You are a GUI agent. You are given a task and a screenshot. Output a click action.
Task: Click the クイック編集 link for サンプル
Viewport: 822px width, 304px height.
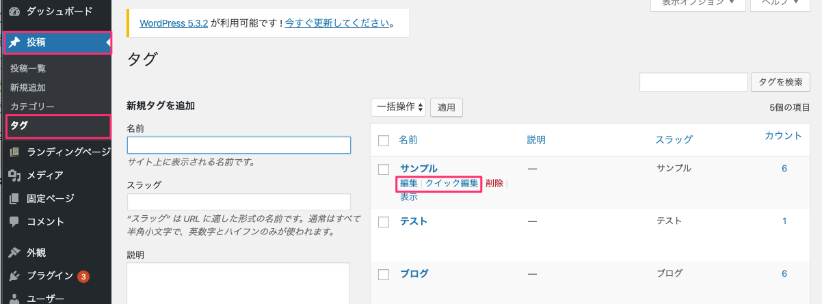(x=451, y=183)
